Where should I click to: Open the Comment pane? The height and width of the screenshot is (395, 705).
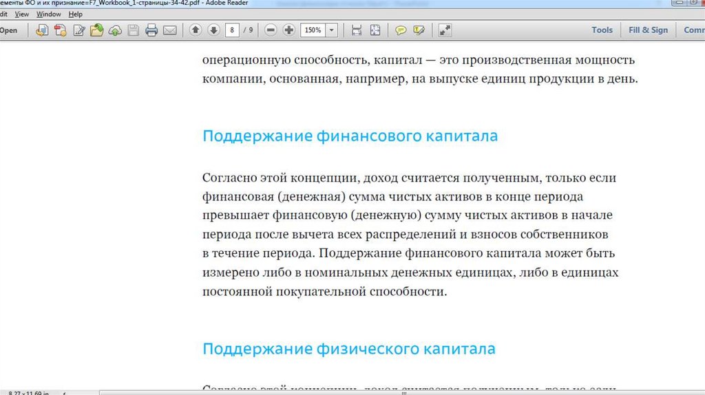pos(694,30)
